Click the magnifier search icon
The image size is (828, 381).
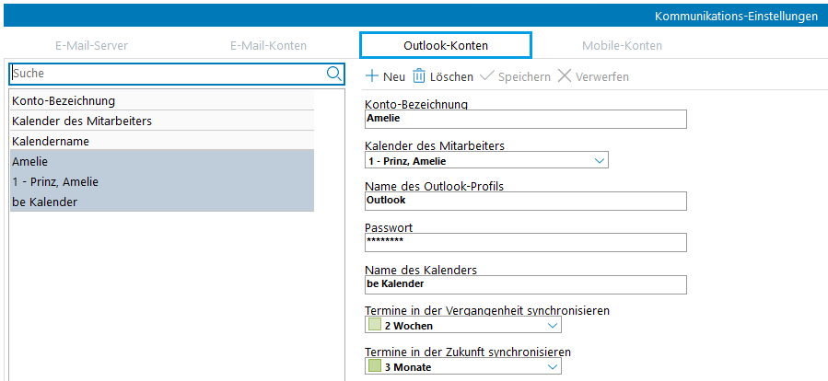(x=333, y=74)
